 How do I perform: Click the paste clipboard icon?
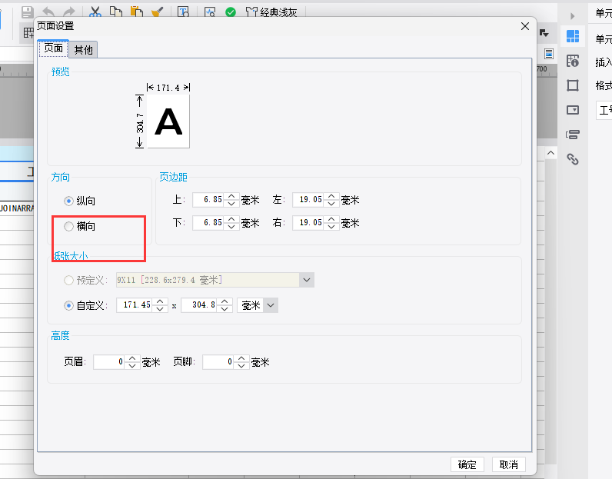coord(136,12)
